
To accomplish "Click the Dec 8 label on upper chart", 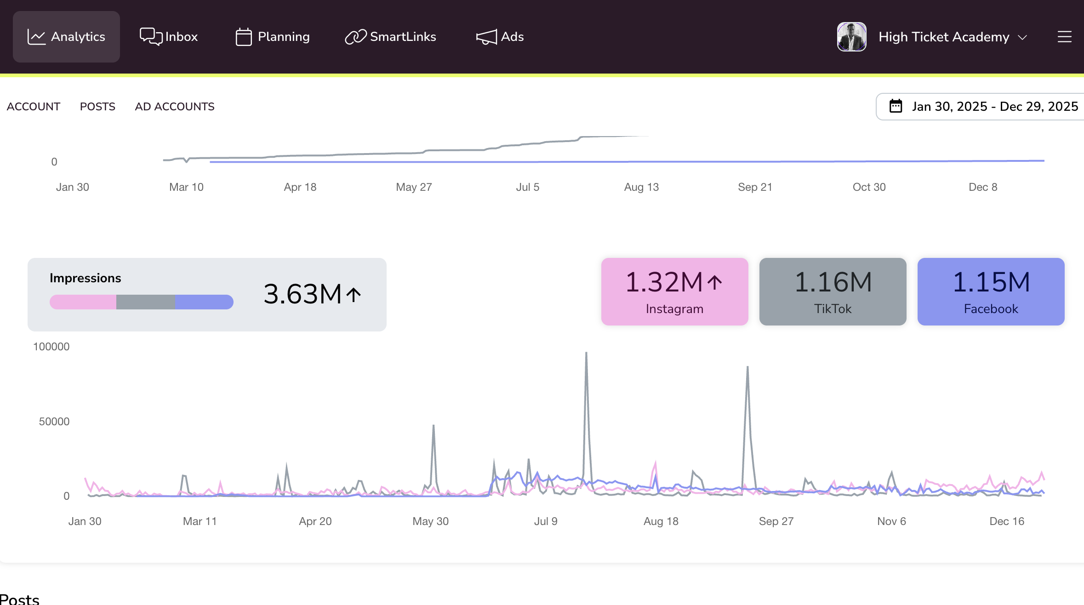I will [x=983, y=187].
